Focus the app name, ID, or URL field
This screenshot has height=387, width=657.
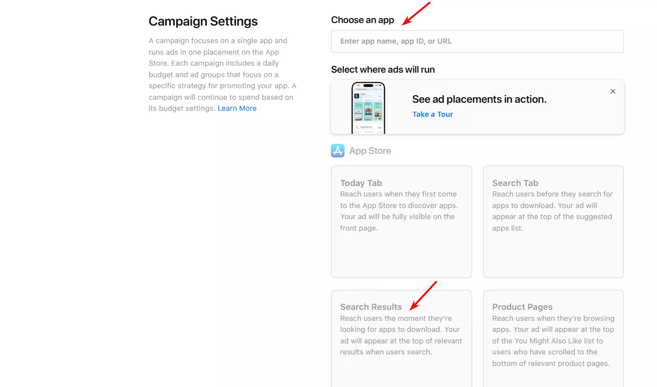pyautogui.click(x=477, y=41)
